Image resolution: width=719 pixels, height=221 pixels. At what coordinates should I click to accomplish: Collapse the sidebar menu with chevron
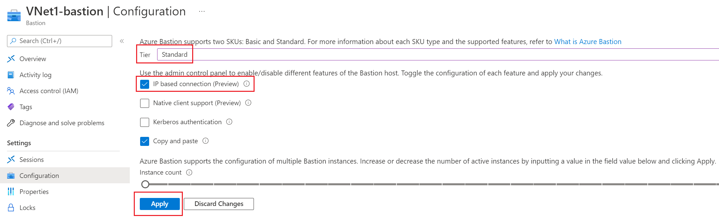click(x=122, y=41)
